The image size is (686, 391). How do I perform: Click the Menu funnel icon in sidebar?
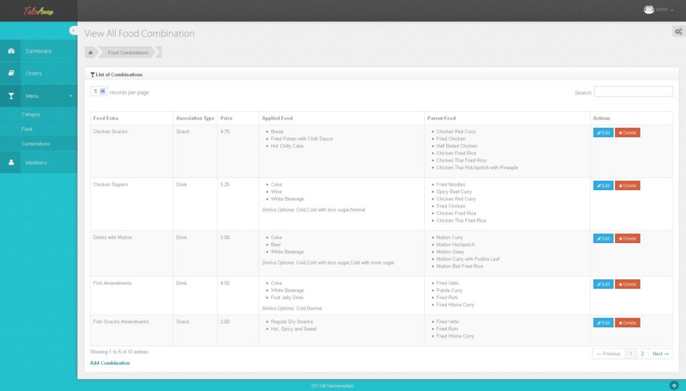(10, 96)
